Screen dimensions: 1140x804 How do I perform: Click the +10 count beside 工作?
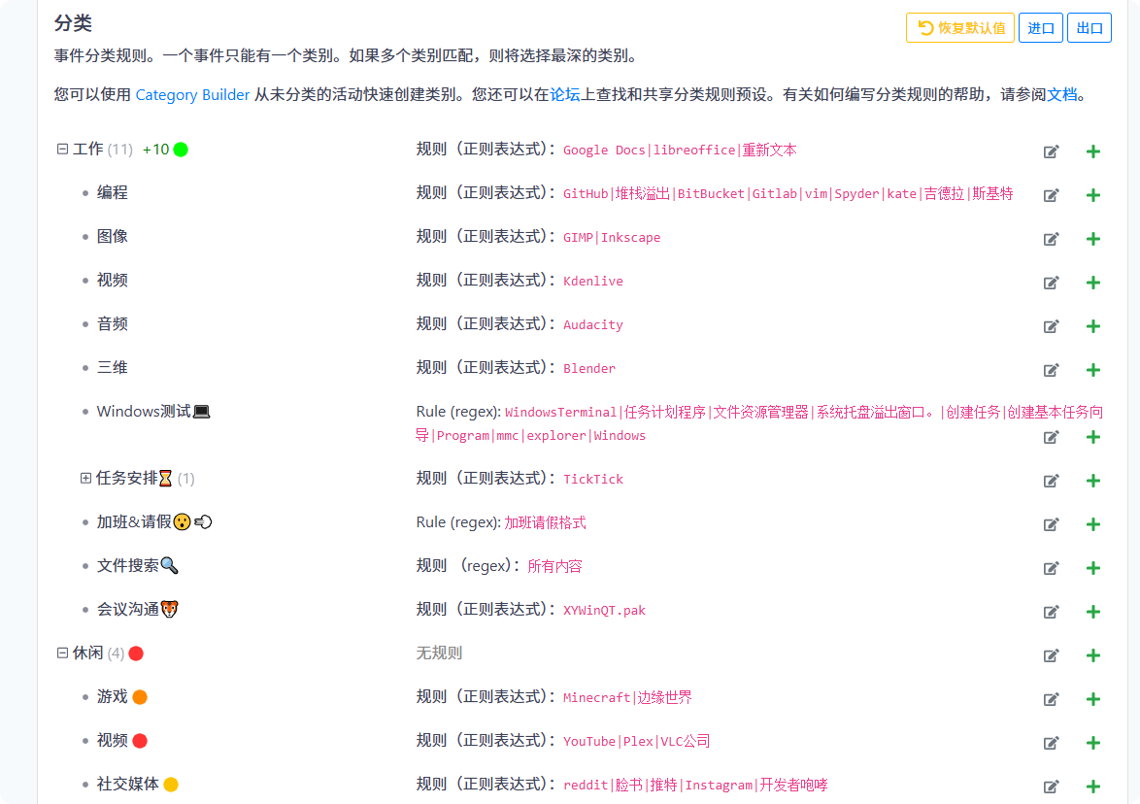155,150
